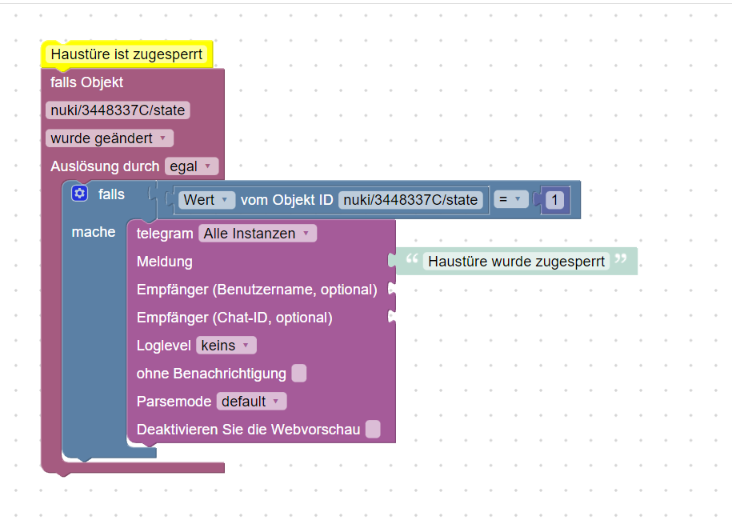Edit message text 'Haustüre wurde zugesperrt'
The height and width of the screenshot is (524, 732).
pos(516,262)
